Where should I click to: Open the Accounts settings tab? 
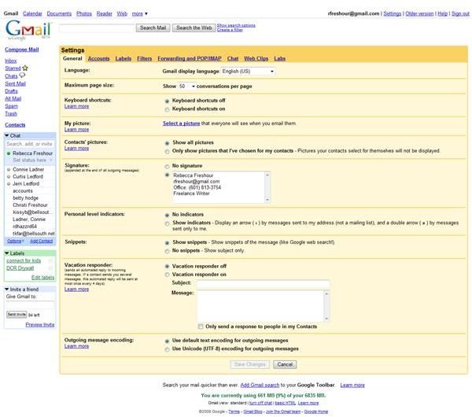tap(98, 58)
